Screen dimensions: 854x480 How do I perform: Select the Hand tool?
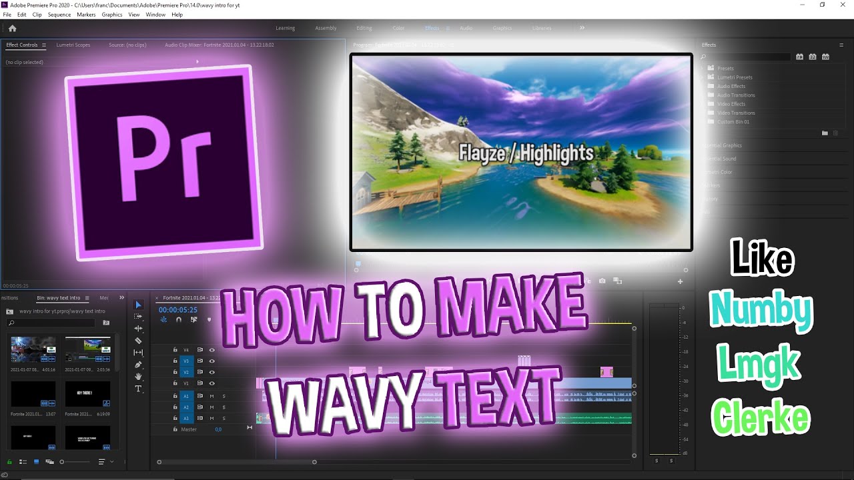(139, 377)
